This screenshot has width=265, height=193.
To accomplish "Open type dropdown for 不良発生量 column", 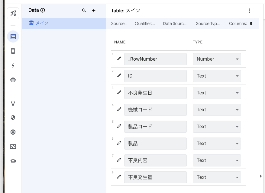I will tap(217, 177).
